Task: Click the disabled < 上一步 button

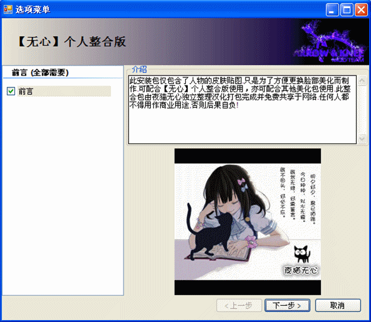Action: coord(239,305)
